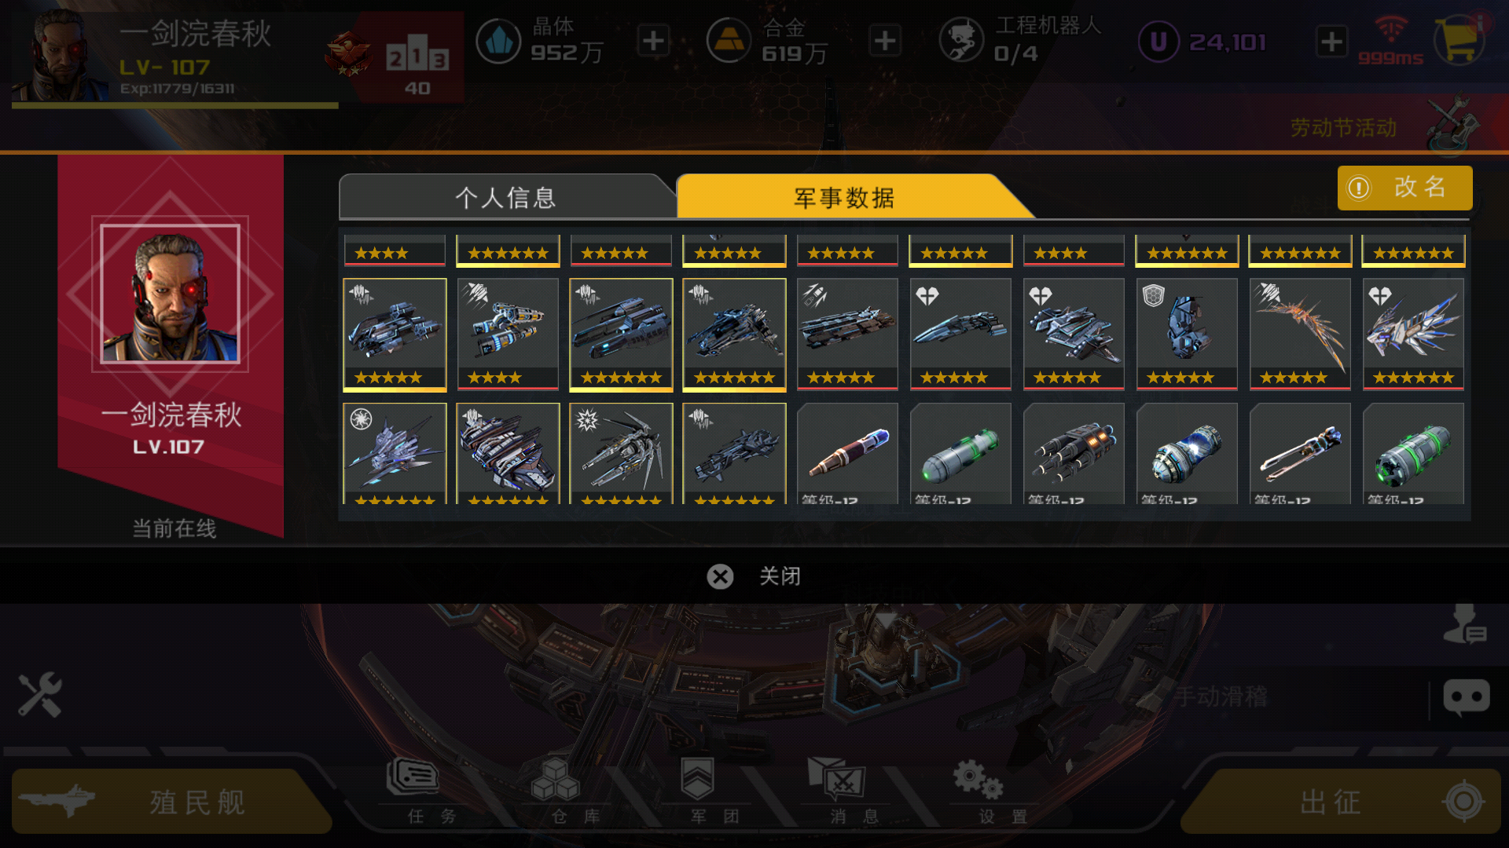Screen dimensions: 1509x848
Task: Close the profile panel with 关闭
Action: pos(754,576)
